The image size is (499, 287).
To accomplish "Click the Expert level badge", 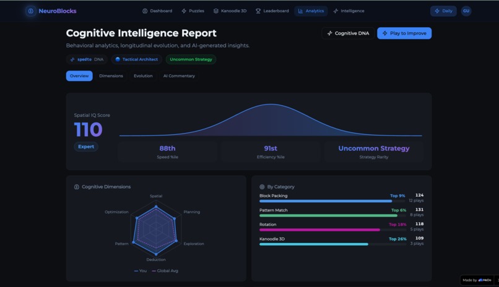I will 86,147.
